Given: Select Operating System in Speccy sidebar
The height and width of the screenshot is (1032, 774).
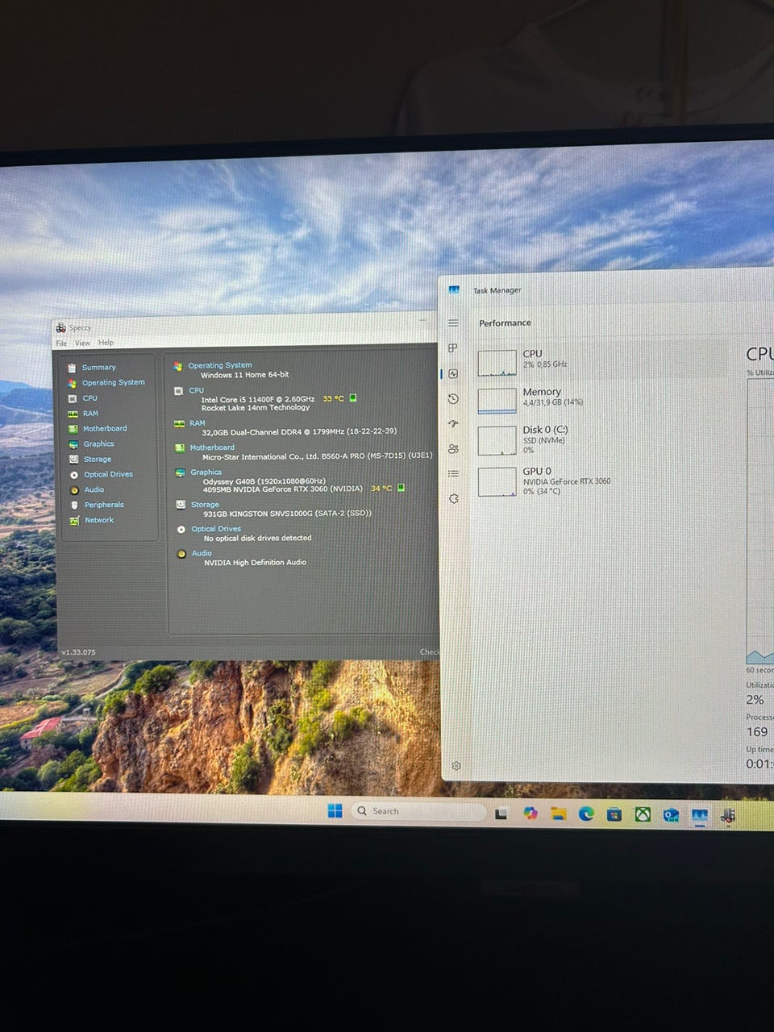Looking at the screenshot, I should click(113, 383).
